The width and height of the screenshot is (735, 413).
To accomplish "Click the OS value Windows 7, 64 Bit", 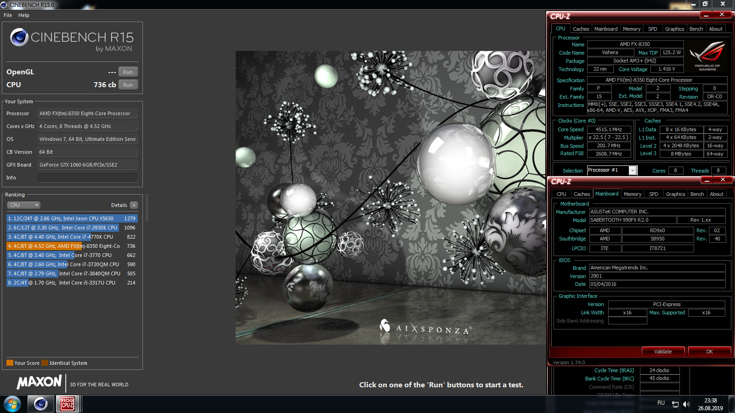I will [87, 139].
